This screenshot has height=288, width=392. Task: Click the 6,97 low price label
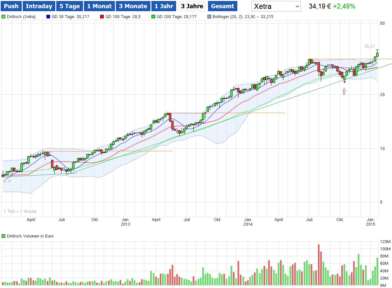click(8, 181)
